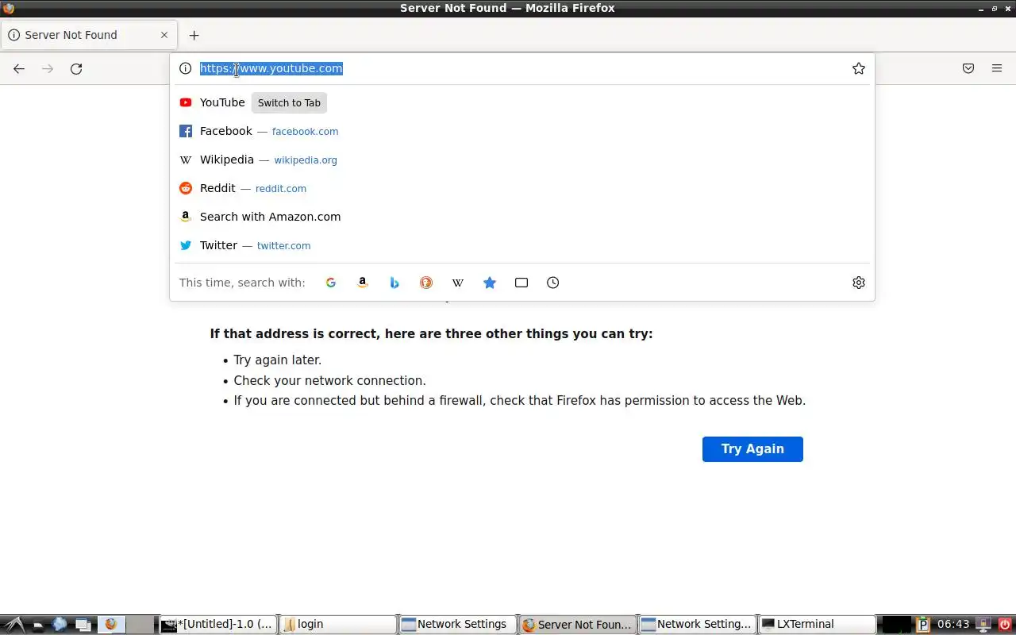Screen dimensions: 1016x635
Task: Choose the Wikipedia suggestion
Action: coord(521,160)
